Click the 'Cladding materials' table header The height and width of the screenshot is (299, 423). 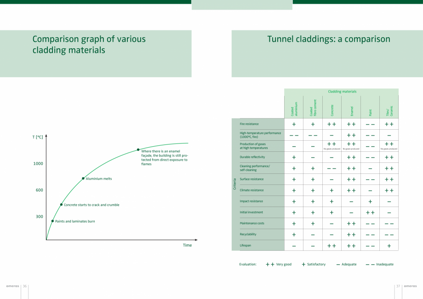(x=342, y=92)
